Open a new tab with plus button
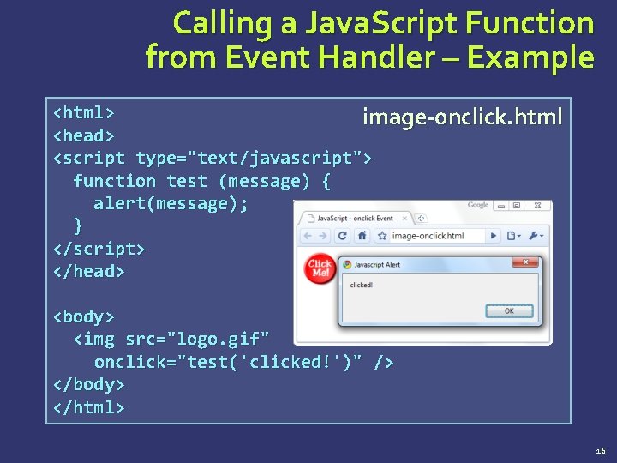The image size is (617, 463). click(x=421, y=218)
